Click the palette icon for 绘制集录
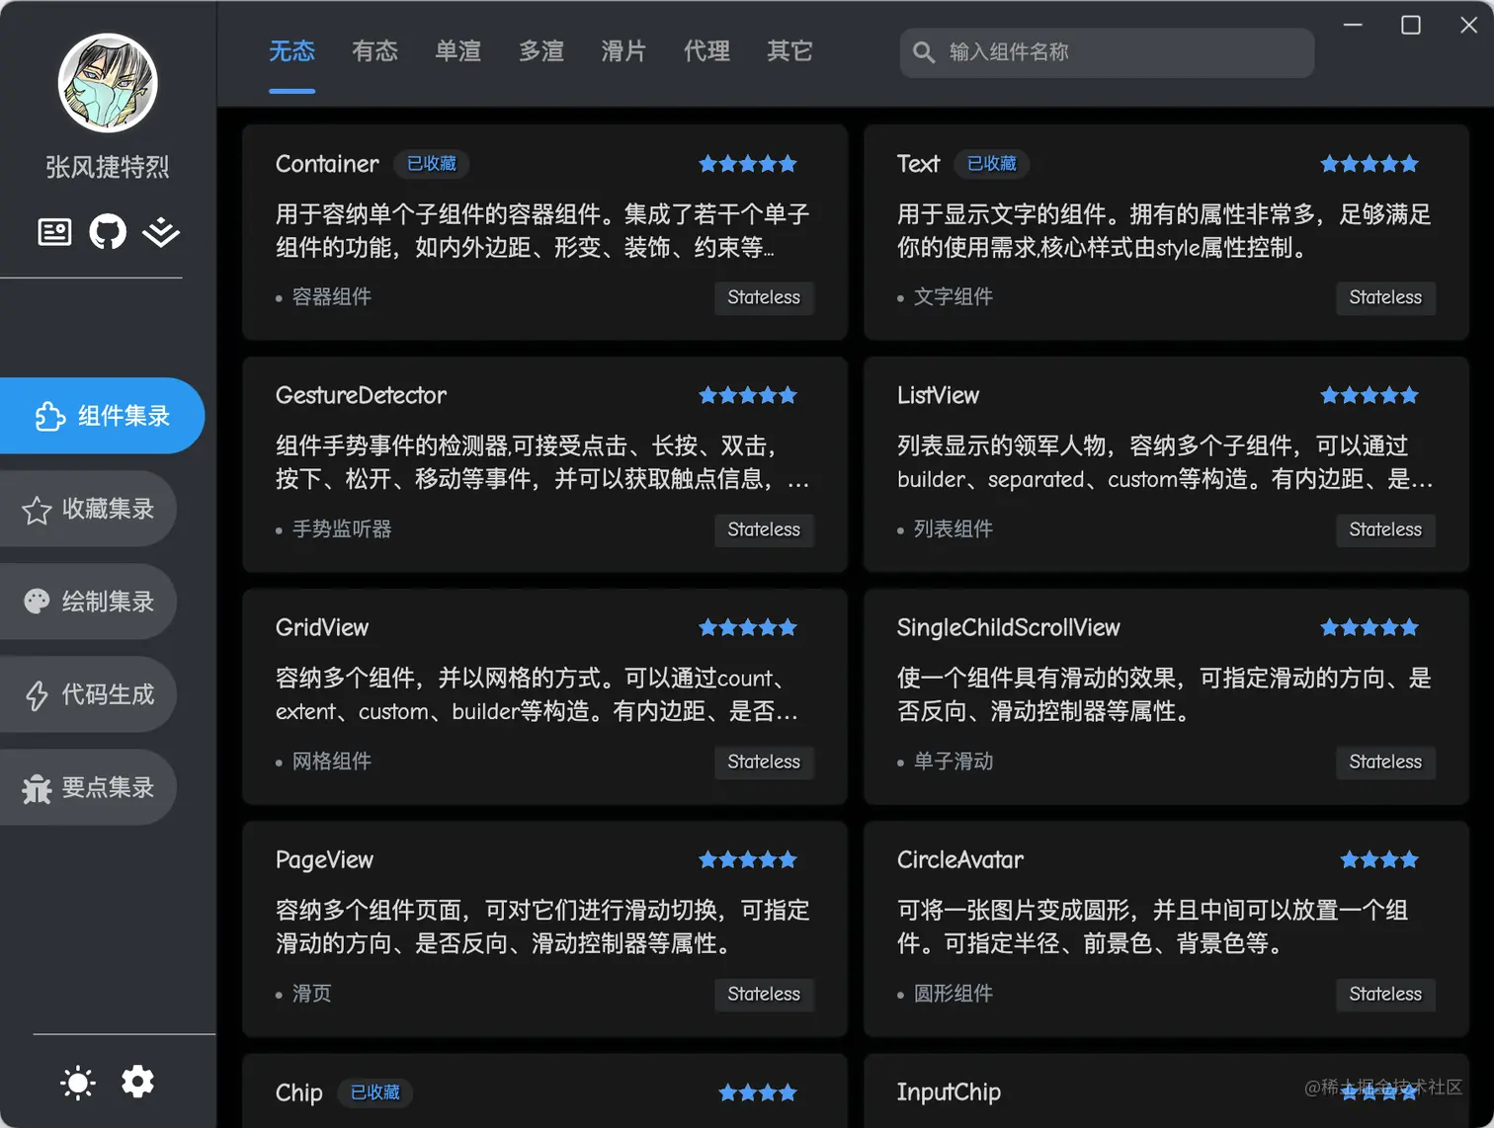The image size is (1494, 1128). (x=37, y=602)
